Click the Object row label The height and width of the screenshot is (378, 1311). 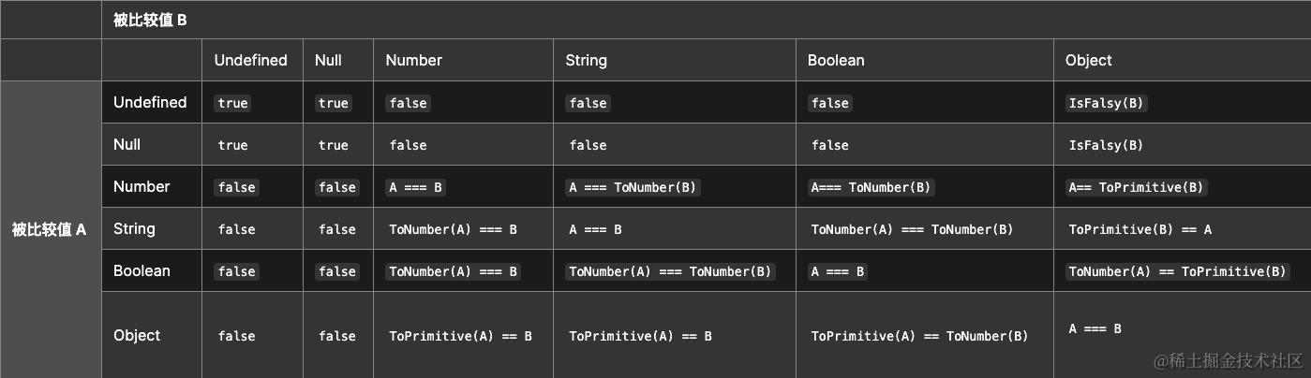[137, 335]
